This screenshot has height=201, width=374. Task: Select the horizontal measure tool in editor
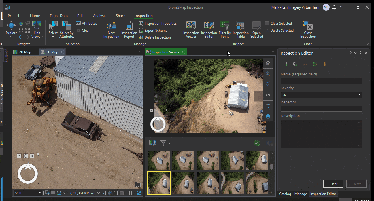click(305, 64)
